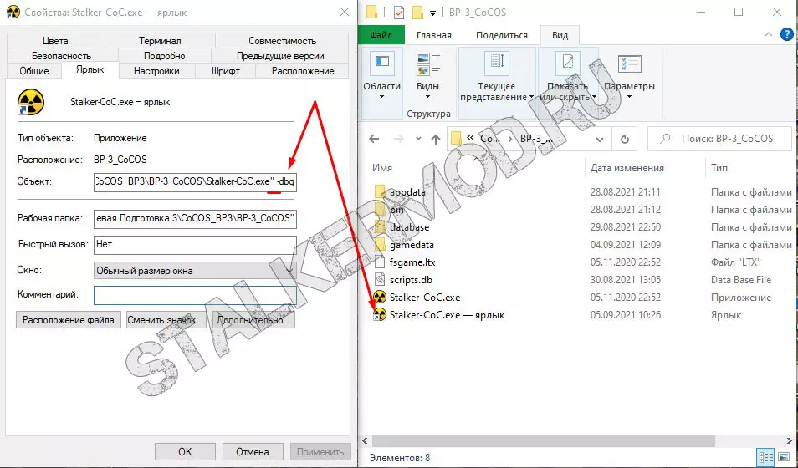Sort by Имя column header

point(382,168)
